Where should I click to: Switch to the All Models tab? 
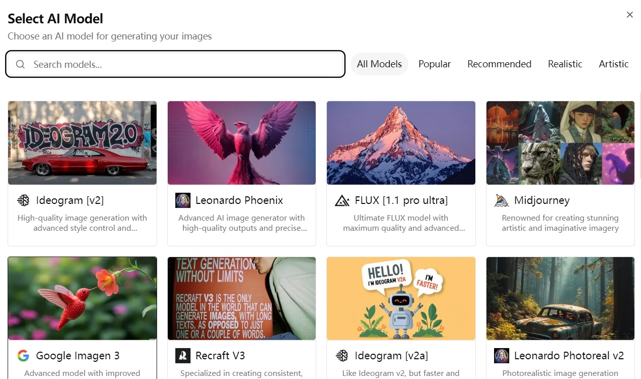coord(380,64)
